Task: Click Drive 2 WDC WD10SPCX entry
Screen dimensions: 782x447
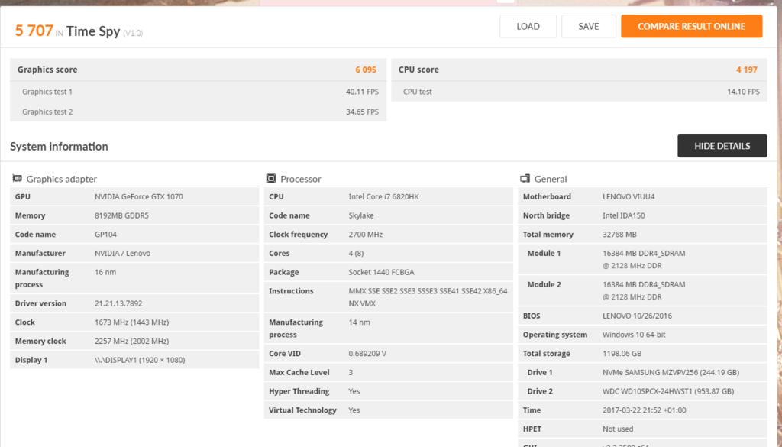Action: pyautogui.click(x=667, y=392)
